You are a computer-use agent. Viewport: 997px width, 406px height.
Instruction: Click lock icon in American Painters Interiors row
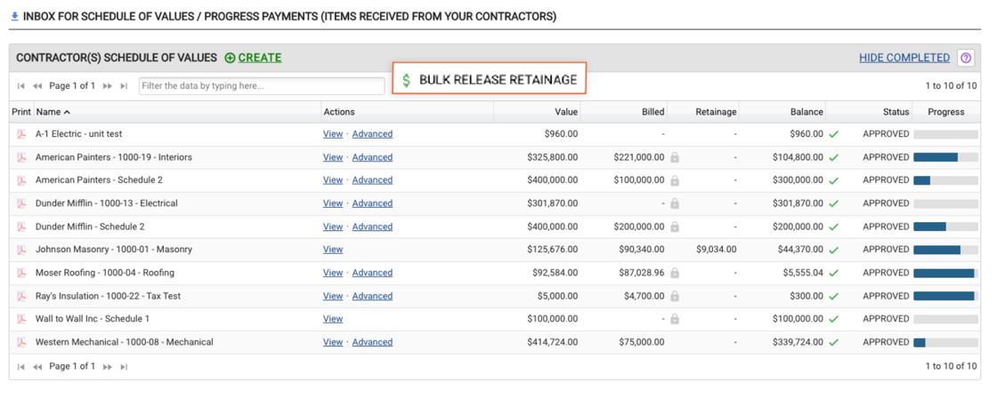click(675, 157)
